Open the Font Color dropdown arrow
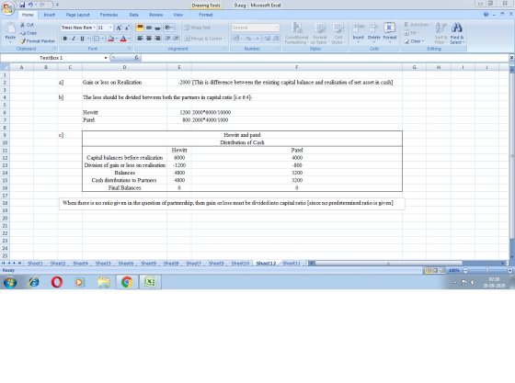The width and height of the screenshot is (515, 383). pos(129,39)
